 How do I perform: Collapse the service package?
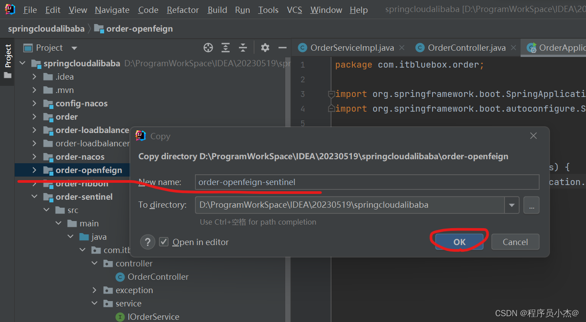coord(94,304)
